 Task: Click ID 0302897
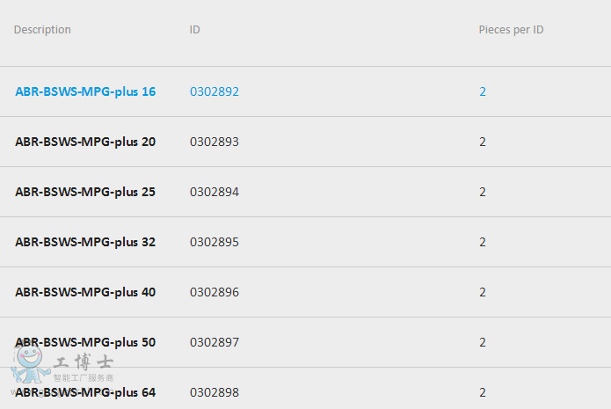215,342
